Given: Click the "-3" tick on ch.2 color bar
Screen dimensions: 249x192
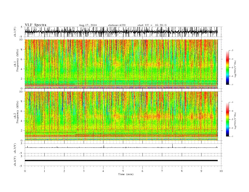Looking at the screenshot, I should click(232, 102).
